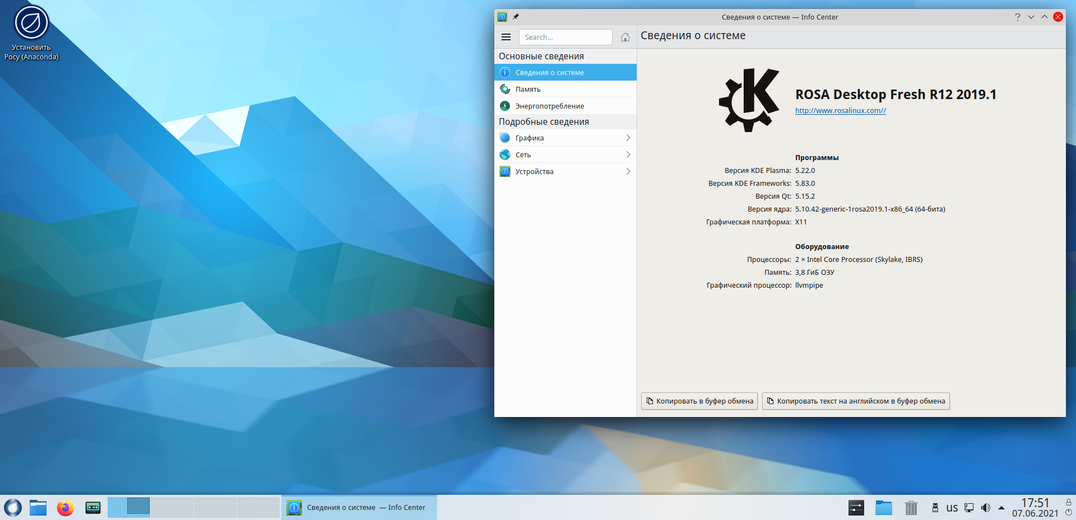Viewport: 1076px width, 520px height.
Task: Click the clock showing 17:51
Action: click(1035, 503)
